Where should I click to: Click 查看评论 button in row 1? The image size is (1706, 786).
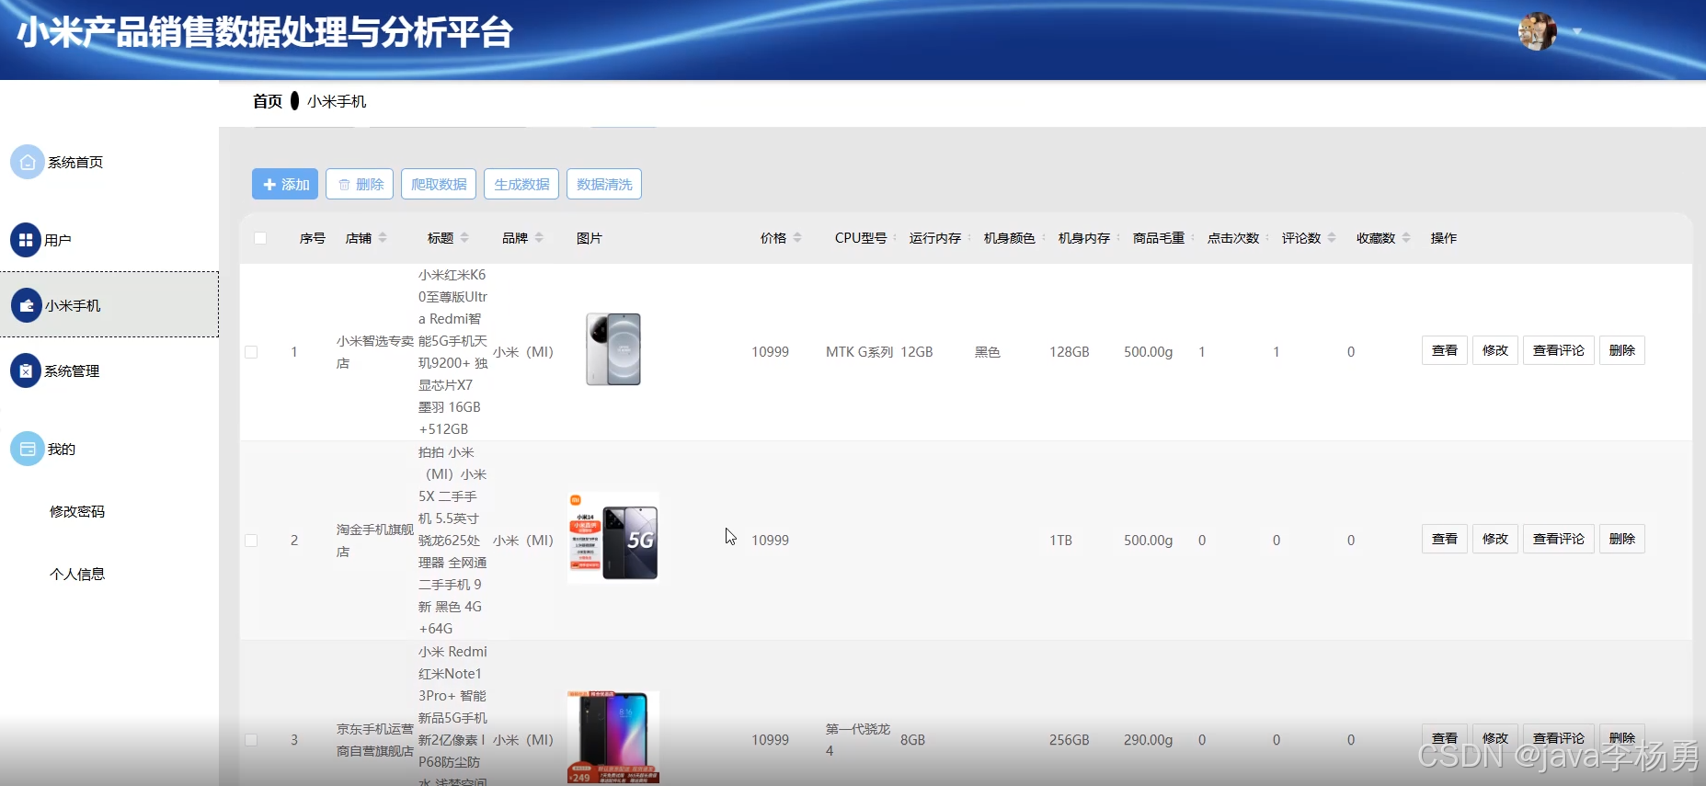pos(1559,350)
